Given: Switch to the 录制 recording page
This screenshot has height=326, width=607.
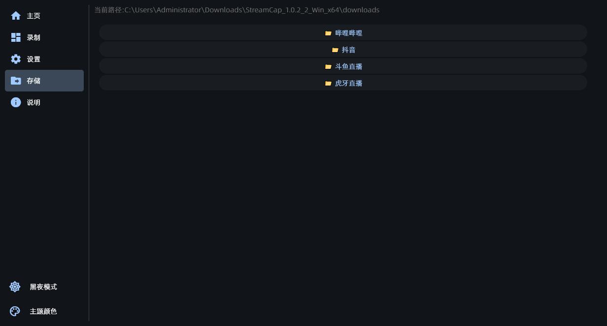Looking at the screenshot, I should coord(34,37).
